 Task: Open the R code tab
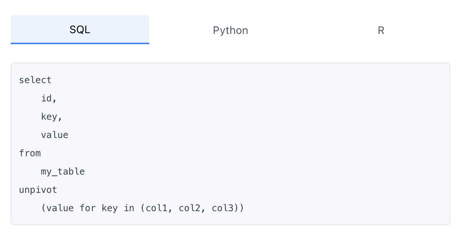(380, 30)
